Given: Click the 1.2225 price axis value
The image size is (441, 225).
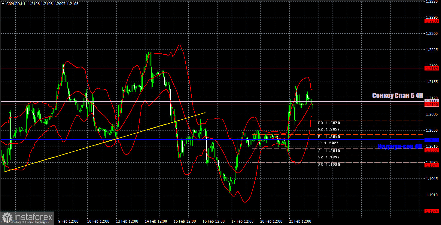Looking at the screenshot, I should 432,50.
